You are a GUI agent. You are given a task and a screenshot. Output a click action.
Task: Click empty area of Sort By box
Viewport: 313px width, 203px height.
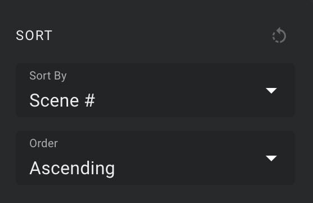pos(180,90)
